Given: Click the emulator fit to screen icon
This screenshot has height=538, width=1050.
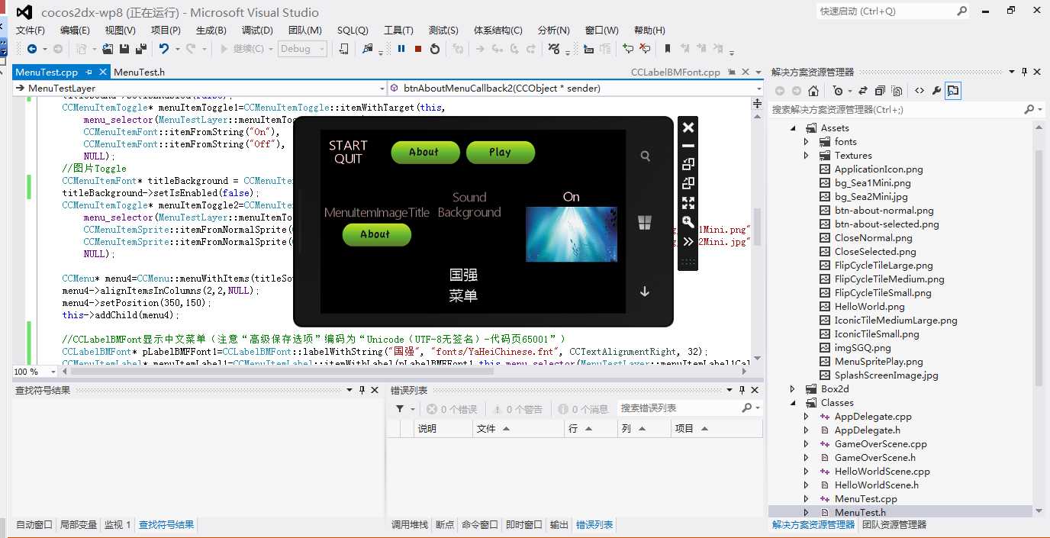Looking at the screenshot, I should tap(688, 202).
